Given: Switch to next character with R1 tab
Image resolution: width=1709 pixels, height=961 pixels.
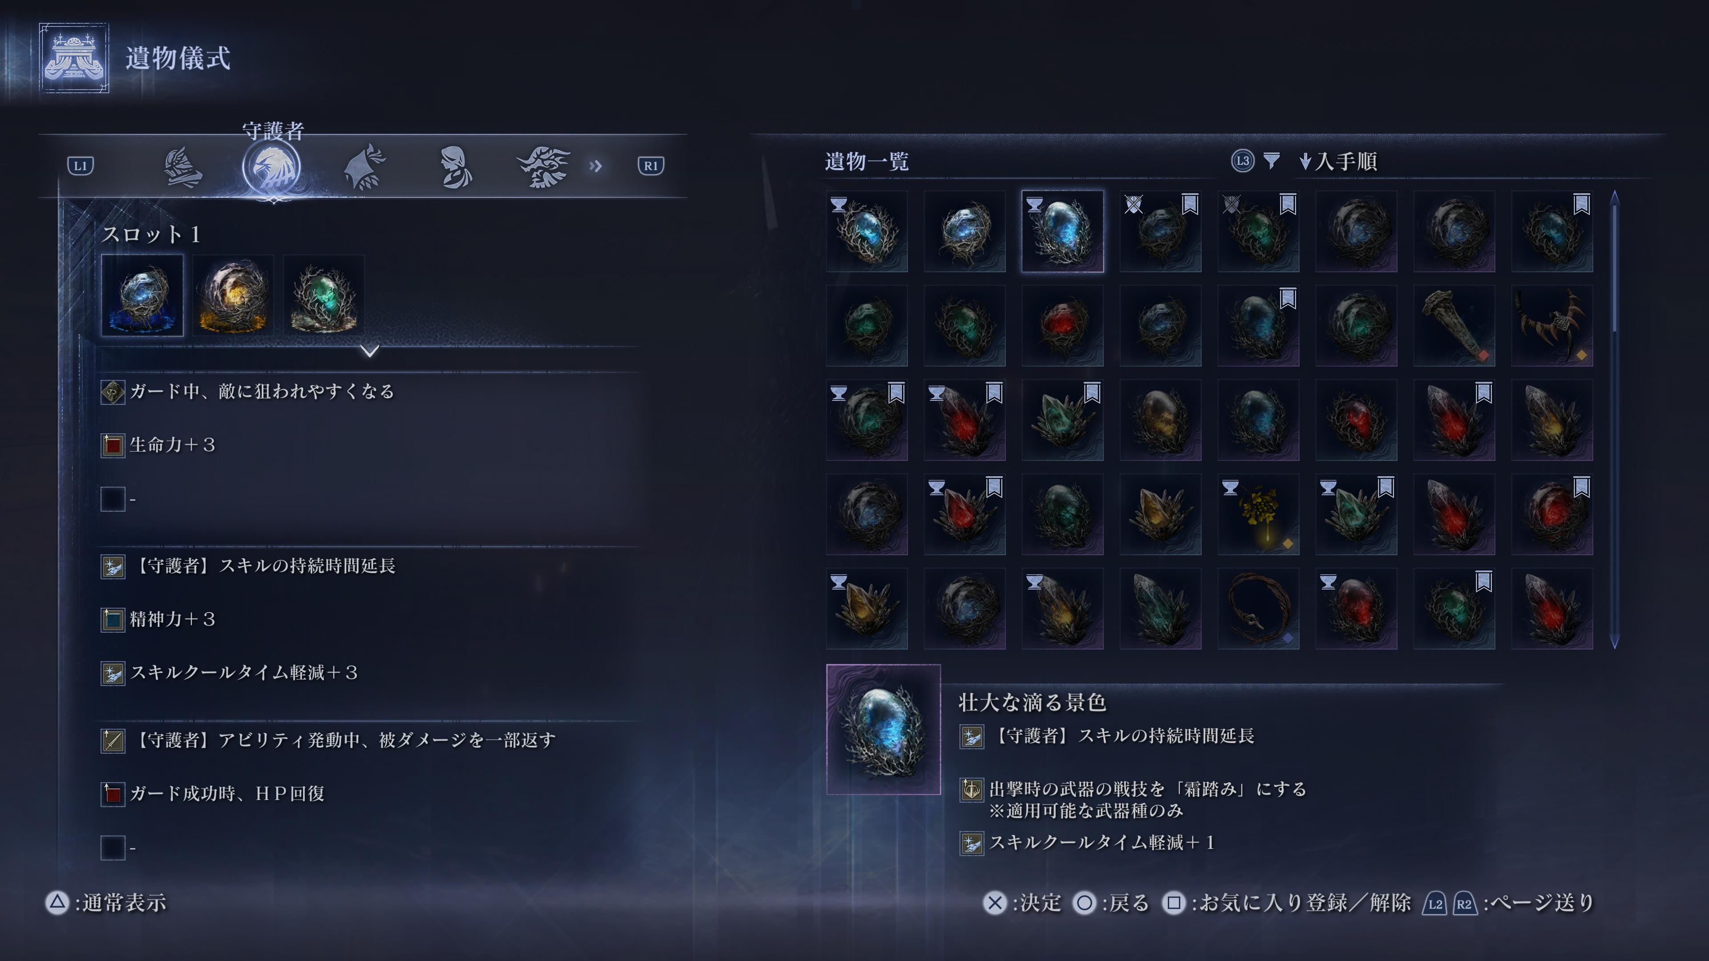Looking at the screenshot, I should click(650, 166).
